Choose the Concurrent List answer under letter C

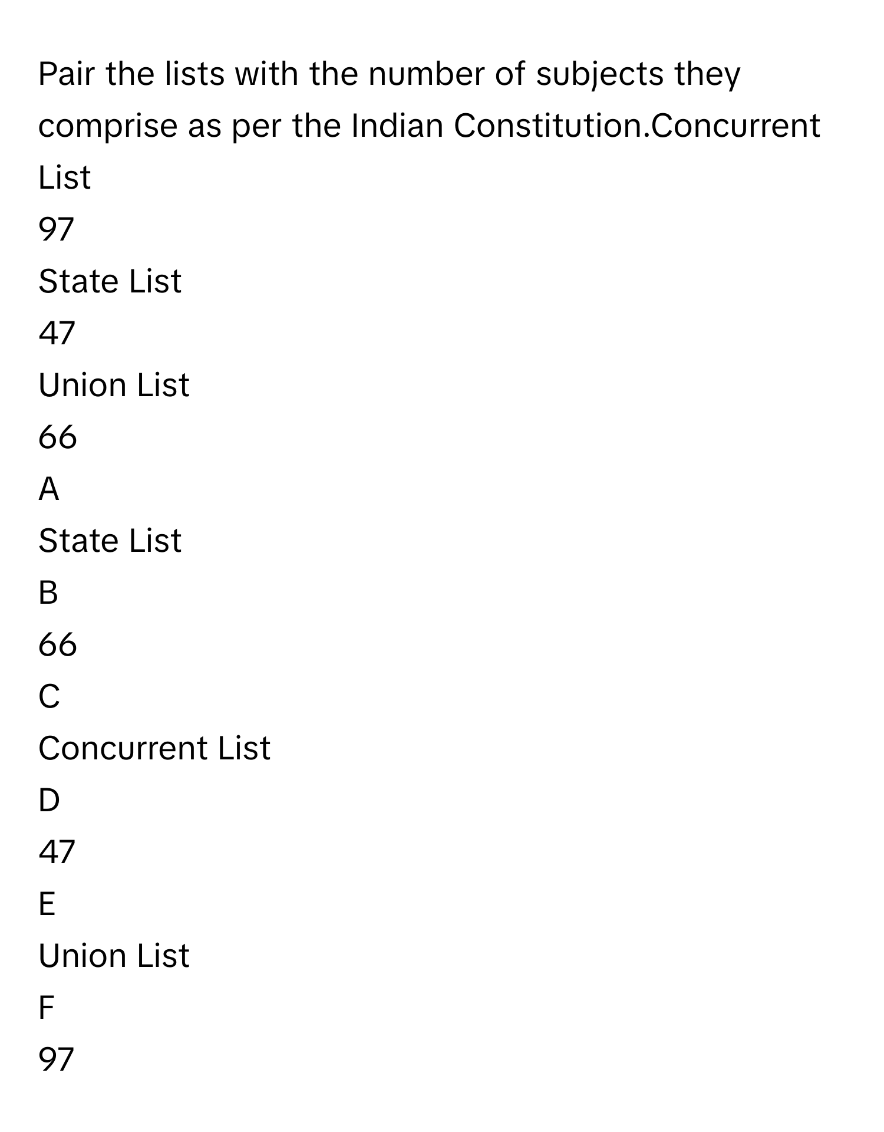coord(154,748)
